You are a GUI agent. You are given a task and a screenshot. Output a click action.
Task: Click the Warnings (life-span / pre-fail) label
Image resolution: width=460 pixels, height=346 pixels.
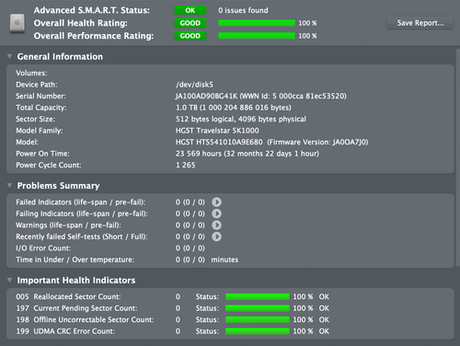[68, 225]
